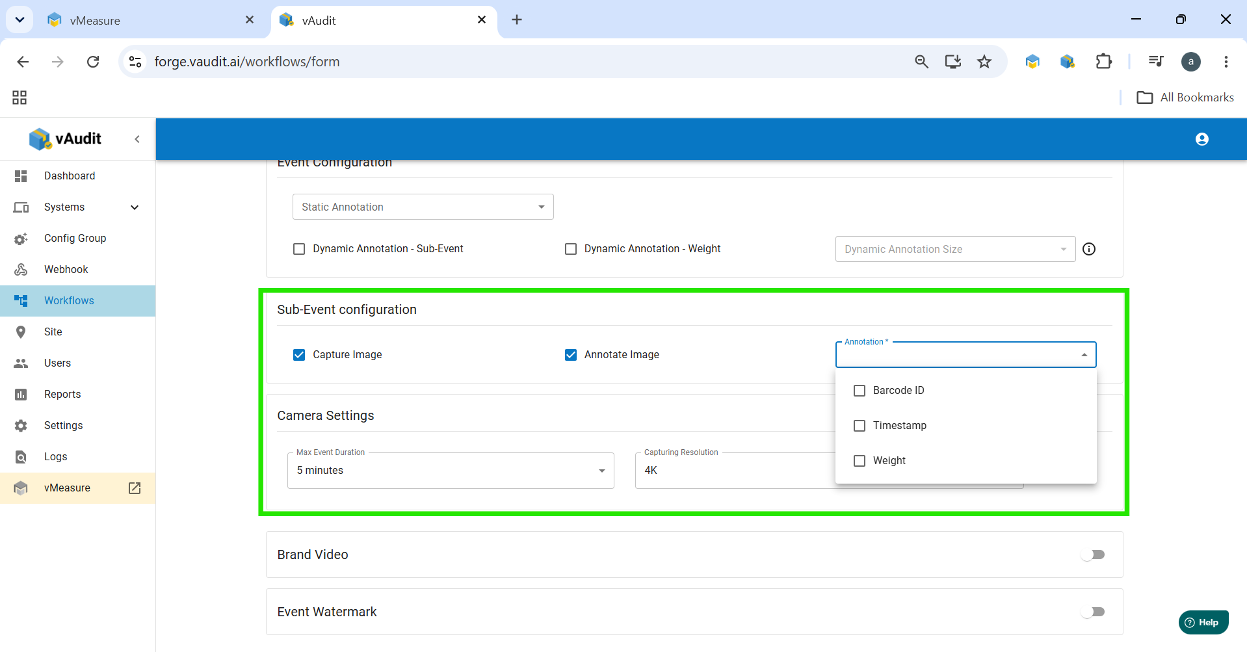Select the vAudit browser tab
The image size is (1247, 652).
[x=384, y=20]
